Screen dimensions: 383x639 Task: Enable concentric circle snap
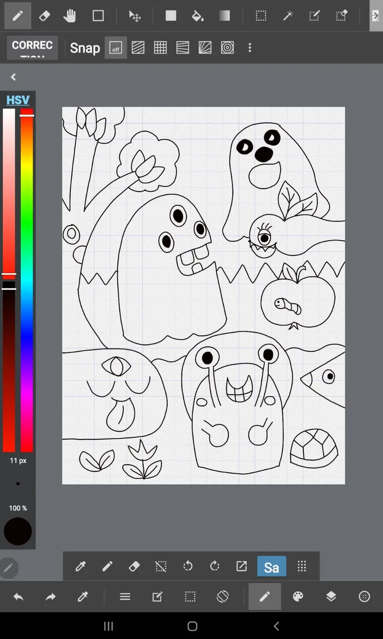(x=227, y=48)
